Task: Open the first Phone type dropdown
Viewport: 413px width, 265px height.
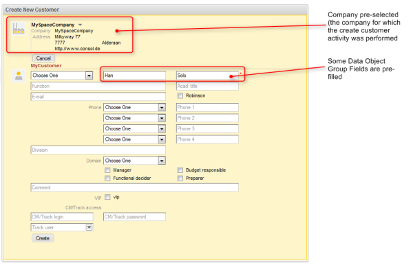Action: click(135, 107)
